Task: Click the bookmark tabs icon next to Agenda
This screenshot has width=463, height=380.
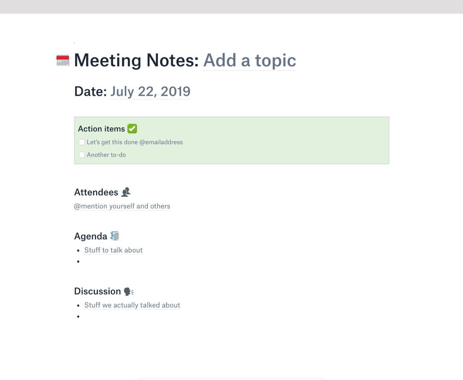Action: tap(114, 236)
